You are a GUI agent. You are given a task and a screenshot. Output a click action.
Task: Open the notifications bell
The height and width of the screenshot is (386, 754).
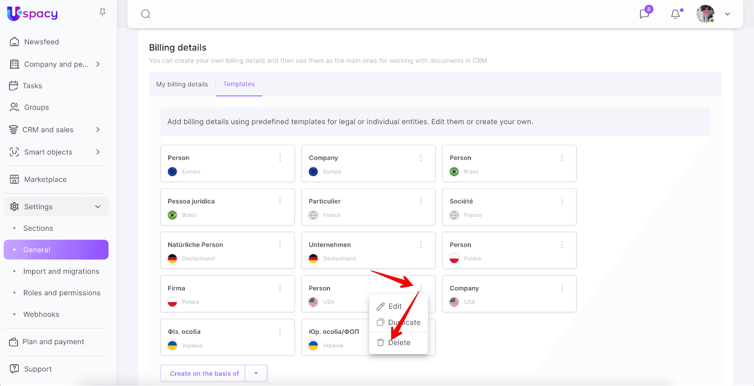coord(675,14)
